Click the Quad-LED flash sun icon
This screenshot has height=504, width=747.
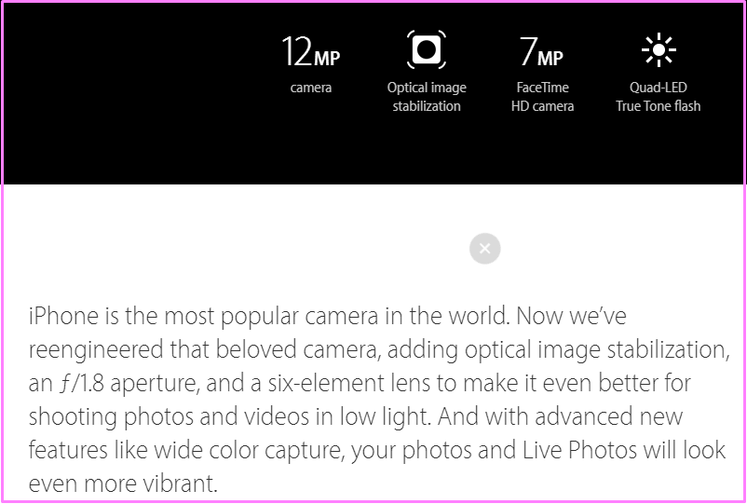tap(659, 49)
